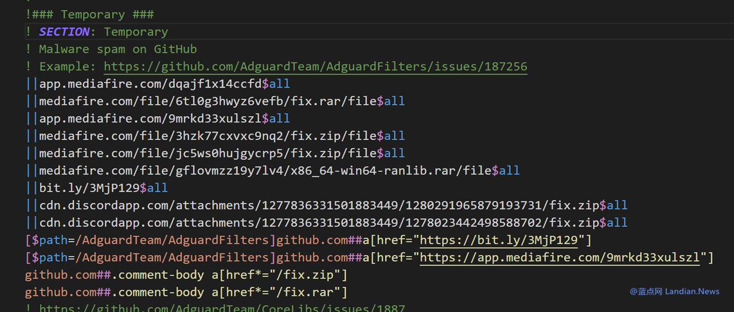Open the https://app.mediafire.com/9mrkd33xulszl href link

pyautogui.click(x=560, y=258)
